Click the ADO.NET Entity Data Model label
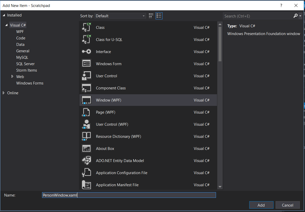This screenshot has height=212, width=305. tap(120, 160)
